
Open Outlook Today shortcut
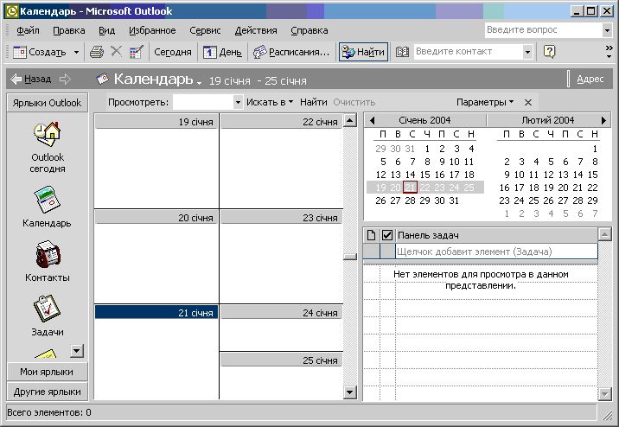[48, 148]
